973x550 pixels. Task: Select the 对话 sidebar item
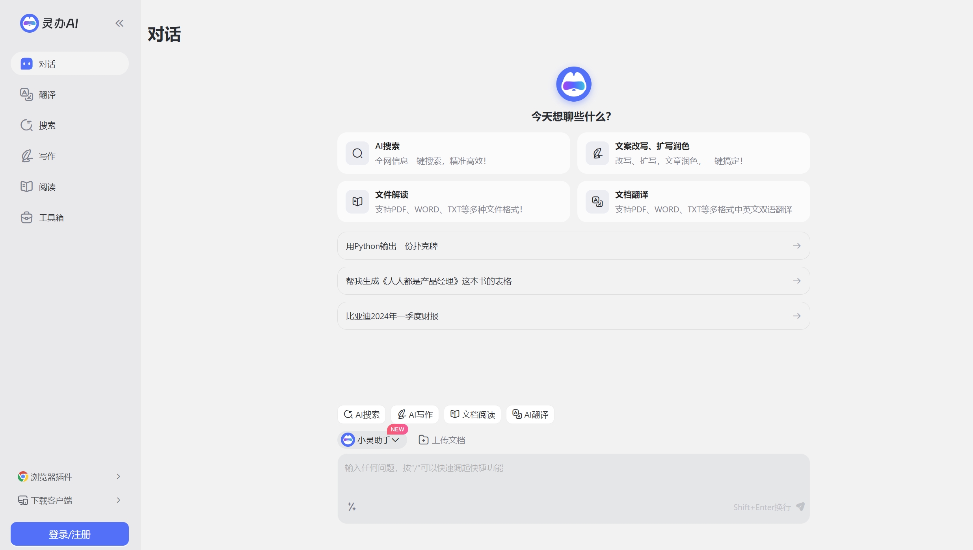click(x=70, y=63)
